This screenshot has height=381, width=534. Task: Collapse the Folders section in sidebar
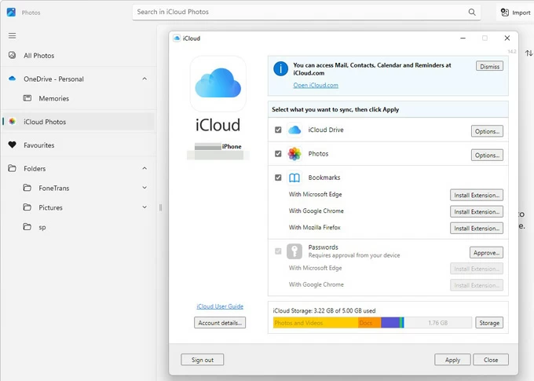click(144, 169)
